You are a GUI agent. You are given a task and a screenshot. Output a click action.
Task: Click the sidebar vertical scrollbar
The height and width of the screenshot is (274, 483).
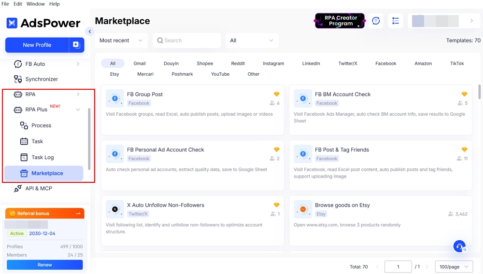89,139
